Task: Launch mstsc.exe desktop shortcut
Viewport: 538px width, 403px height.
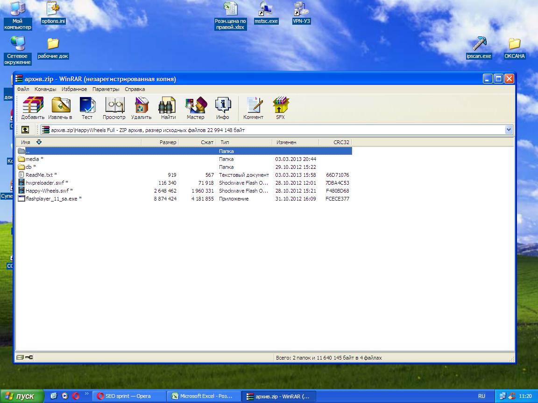Action: tap(266, 13)
